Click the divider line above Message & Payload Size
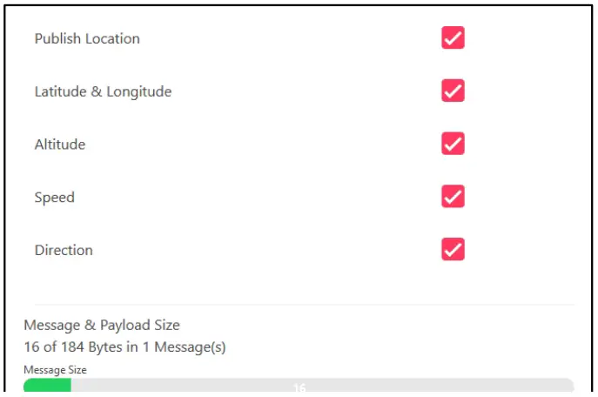This screenshot has width=598, height=397. point(299,305)
